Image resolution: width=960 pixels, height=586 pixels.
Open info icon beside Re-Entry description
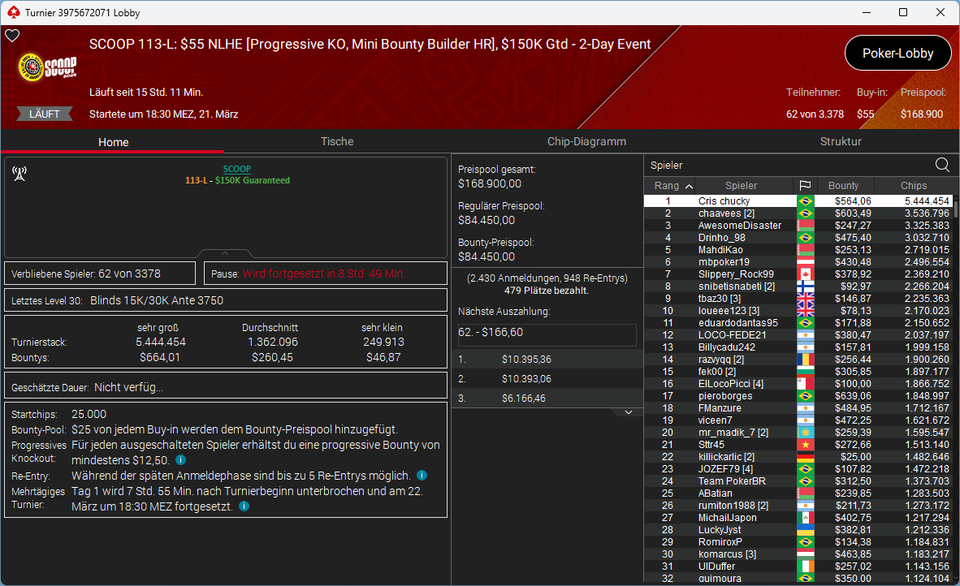(422, 476)
